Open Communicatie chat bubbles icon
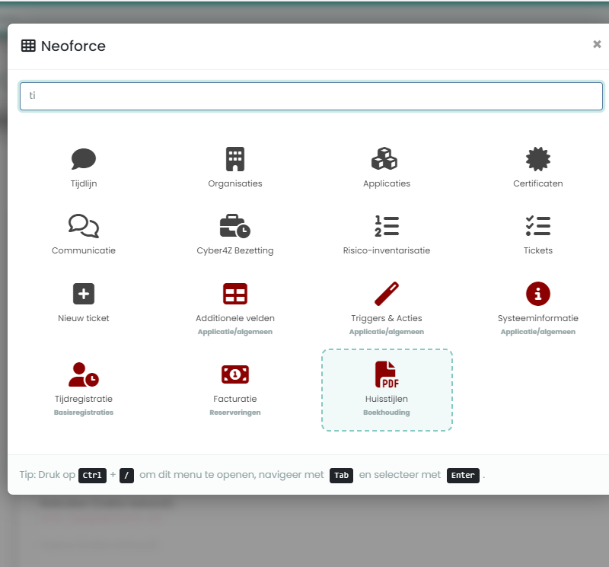The image size is (609, 567). (x=84, y=226)
